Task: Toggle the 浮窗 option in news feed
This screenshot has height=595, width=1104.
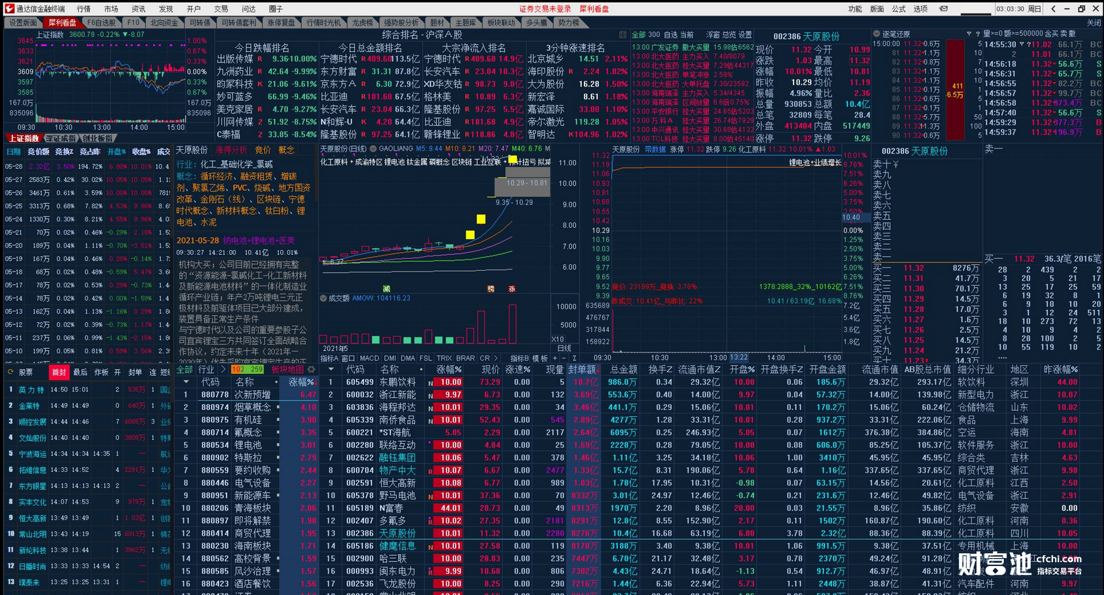Action: point(713,35)
